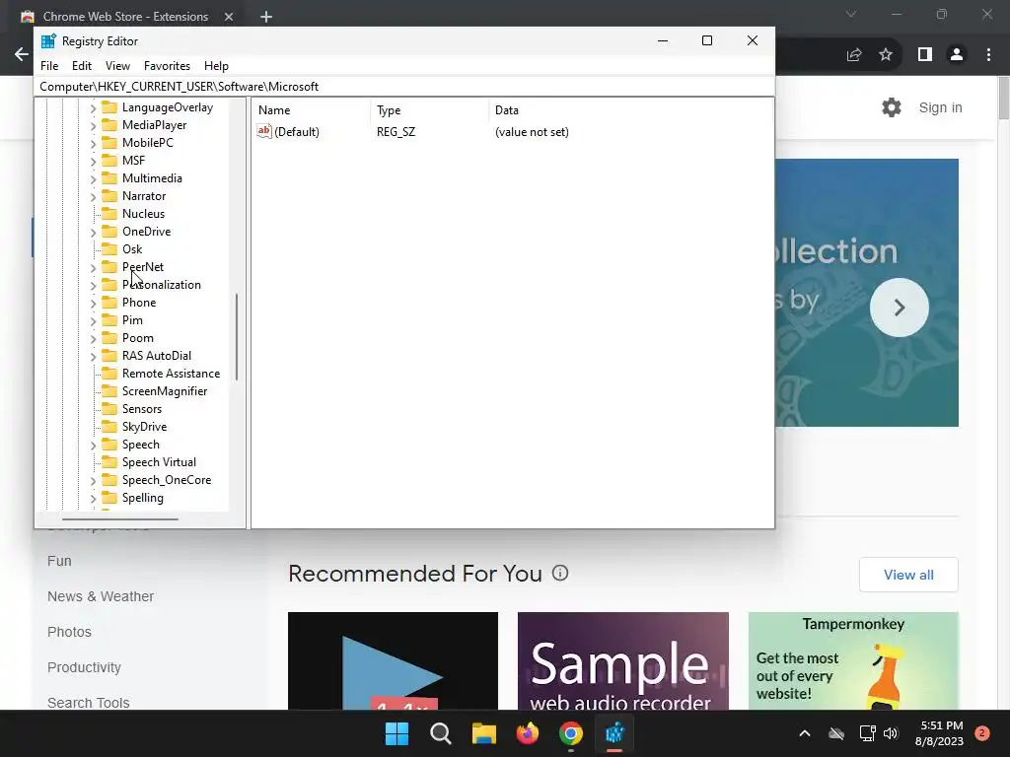1010x757 pixels.
Task: Advance the carousel with next arrow
Action: click(x=900, y=308)
